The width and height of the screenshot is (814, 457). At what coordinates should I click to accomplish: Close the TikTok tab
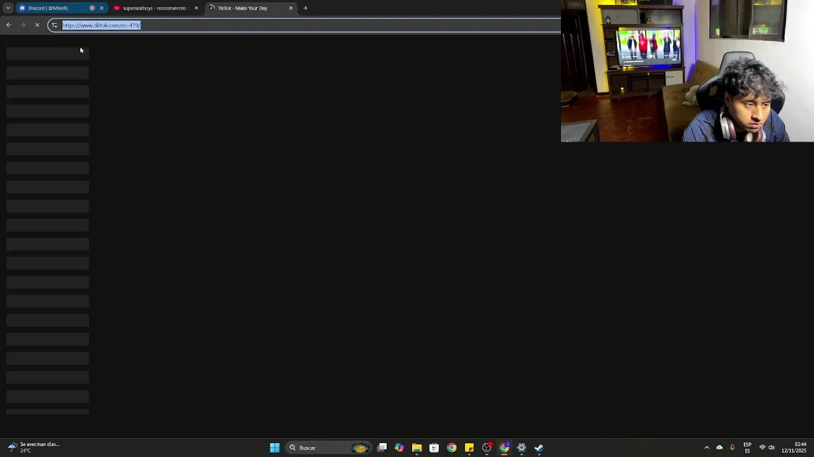click(x=291, y=8)
